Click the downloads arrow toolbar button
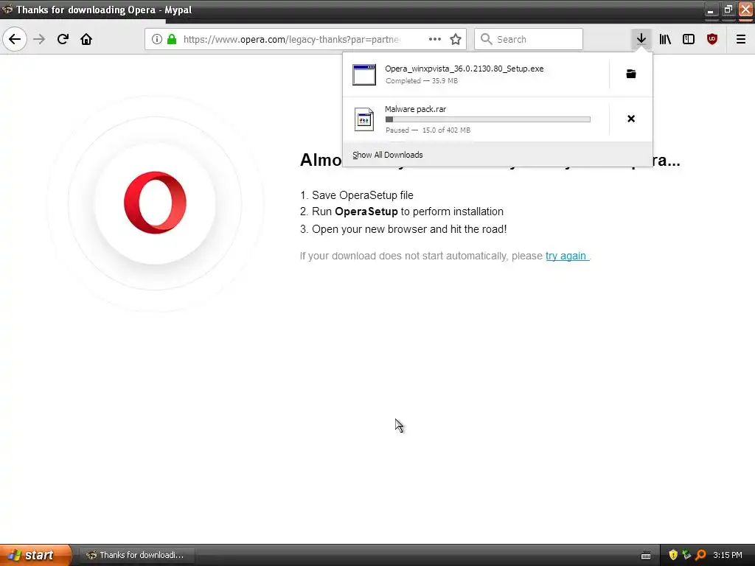This screenshot has width=755, height=566. tap(641, 39)
